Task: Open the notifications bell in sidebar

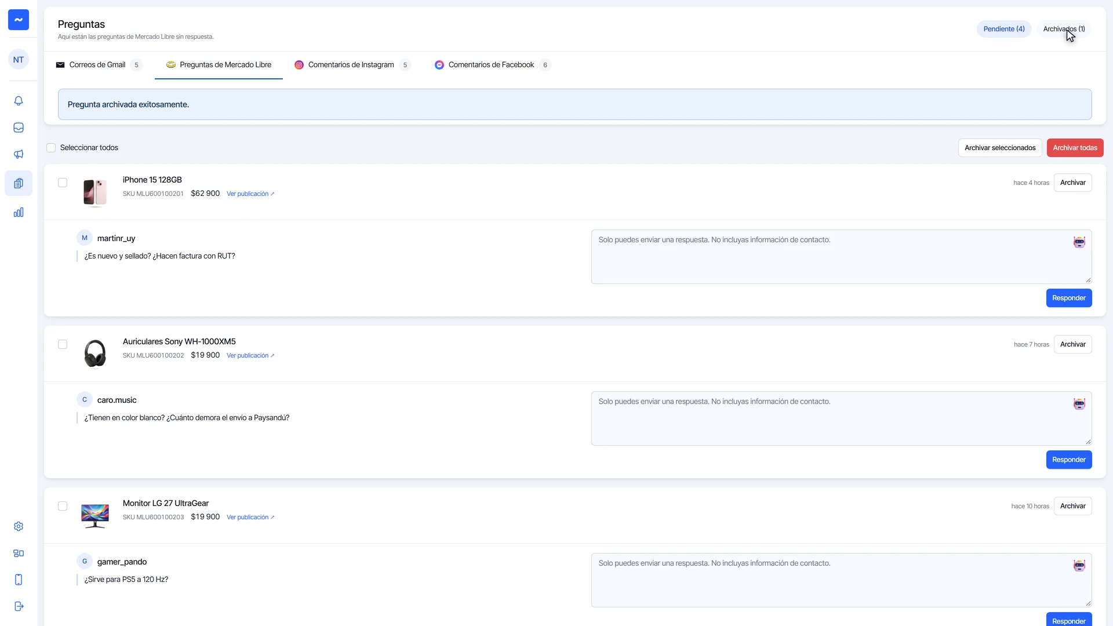Action: 19,101
